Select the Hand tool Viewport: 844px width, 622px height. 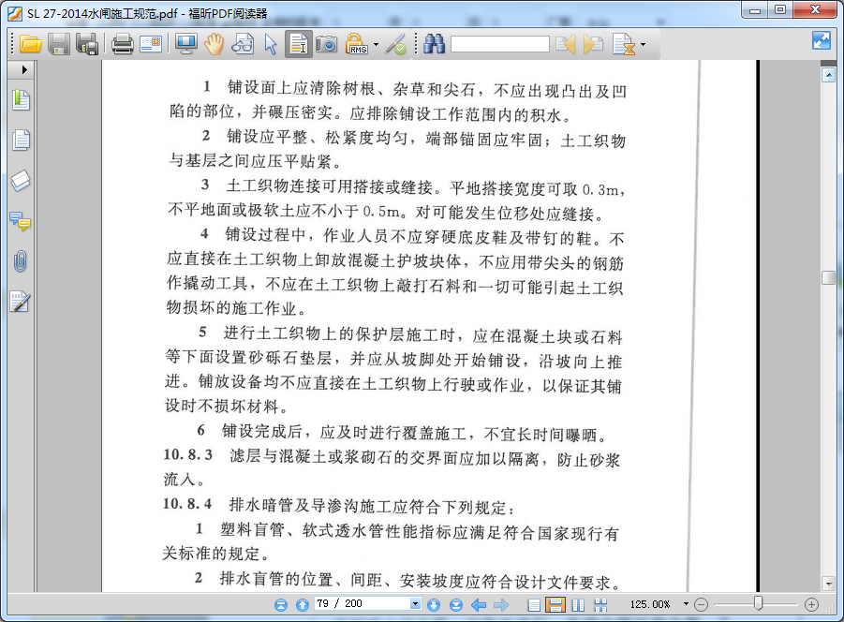[x=215, y=44]
